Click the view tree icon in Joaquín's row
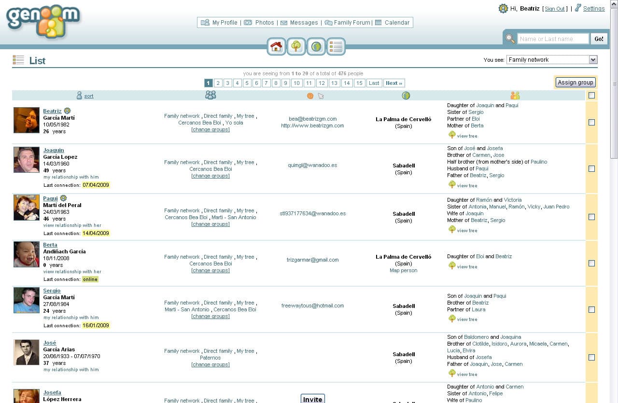Screen dimensions: 618x403 (x=452, y=185)
